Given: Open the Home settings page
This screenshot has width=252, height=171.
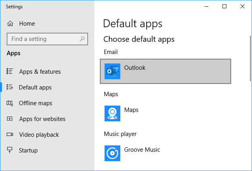Looking at the screenshot, I should (x=27, y=24).
